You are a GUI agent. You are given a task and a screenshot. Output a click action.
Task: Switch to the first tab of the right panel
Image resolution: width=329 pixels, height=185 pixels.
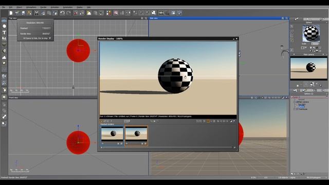(x=296, y=19)
